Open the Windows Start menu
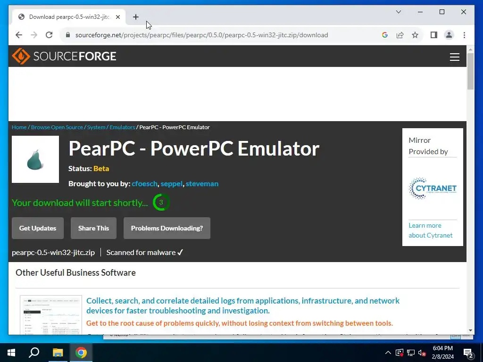This screenshot has width=483, height=362. point(11,353)
